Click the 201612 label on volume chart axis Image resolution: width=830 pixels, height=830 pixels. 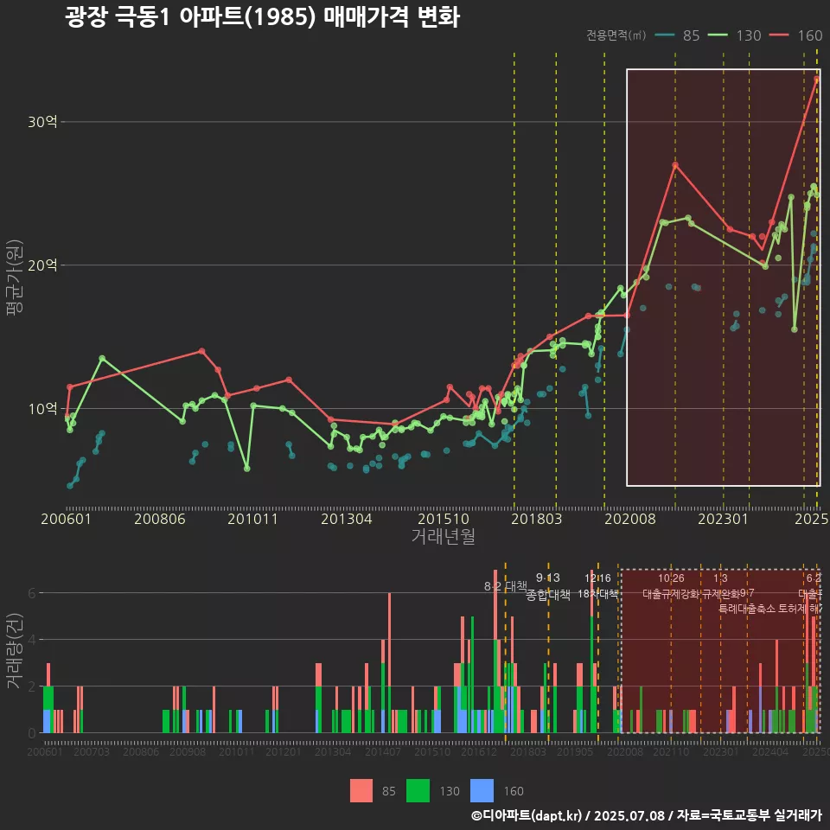478,751
